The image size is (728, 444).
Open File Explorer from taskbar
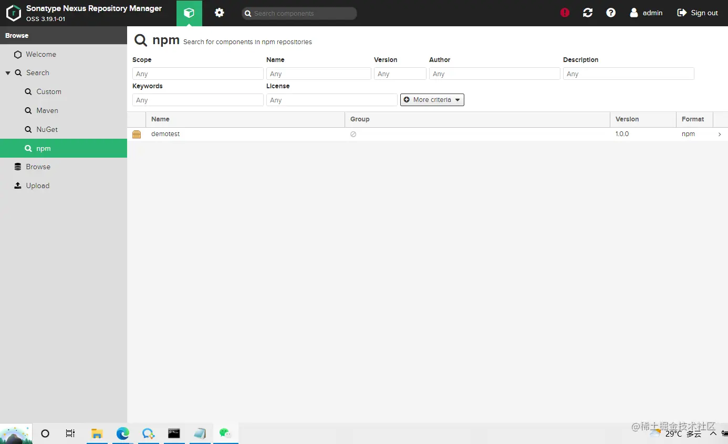click(97, 433)
